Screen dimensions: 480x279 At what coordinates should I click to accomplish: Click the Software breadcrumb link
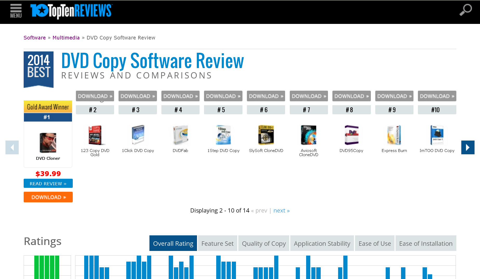pos(35,38)
